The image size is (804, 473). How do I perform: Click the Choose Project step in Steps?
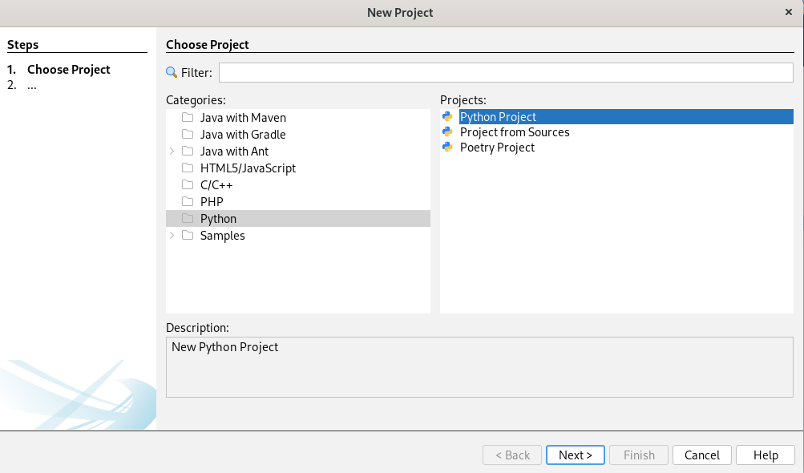69,70
